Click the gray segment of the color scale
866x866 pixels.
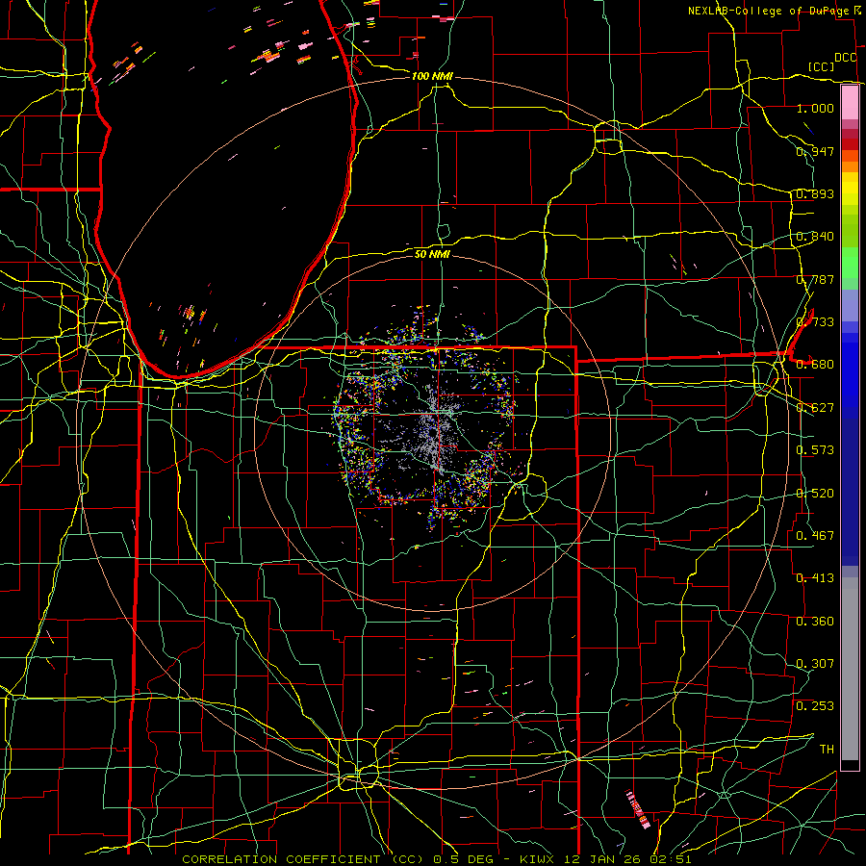pos(850,669)
